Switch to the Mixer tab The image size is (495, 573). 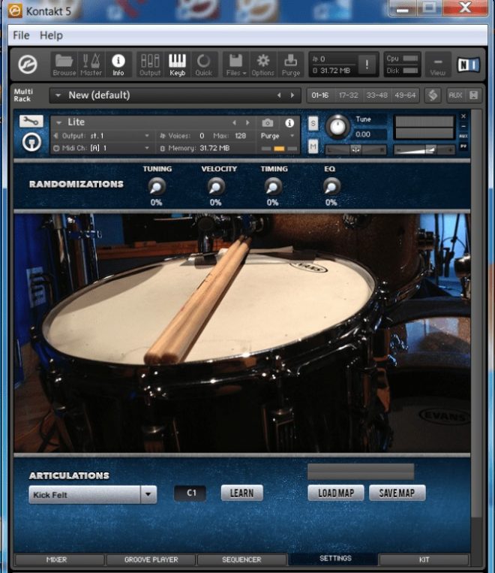point(59,559)
